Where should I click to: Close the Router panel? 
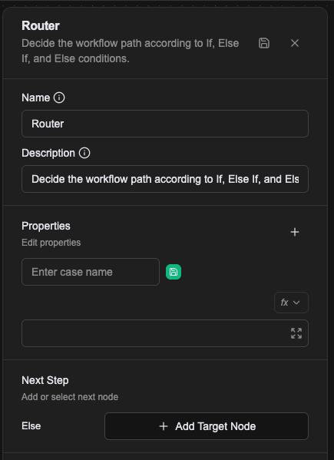pyautogui.click(x=295, y=43)
